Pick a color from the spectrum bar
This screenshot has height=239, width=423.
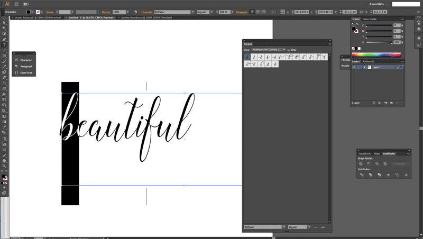(x=376, y=55)
